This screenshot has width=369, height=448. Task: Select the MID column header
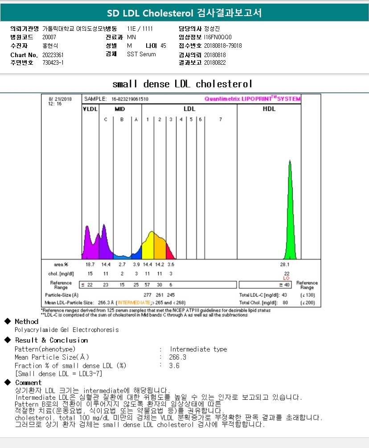click(x=120, y=109)
